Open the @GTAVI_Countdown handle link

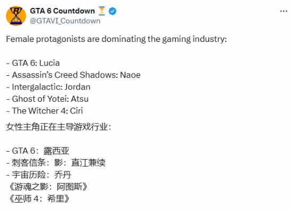(x=65, y=21)
